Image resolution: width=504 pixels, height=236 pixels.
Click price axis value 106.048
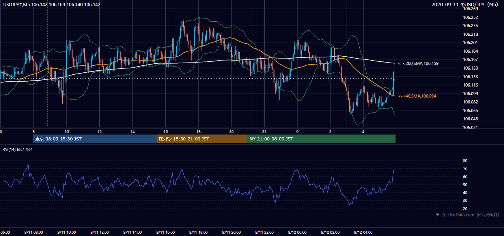(x=471, y=119)
